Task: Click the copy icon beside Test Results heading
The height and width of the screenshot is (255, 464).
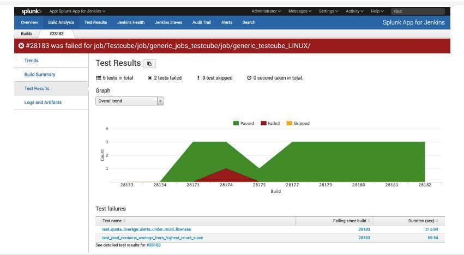Action: (149, 64)
